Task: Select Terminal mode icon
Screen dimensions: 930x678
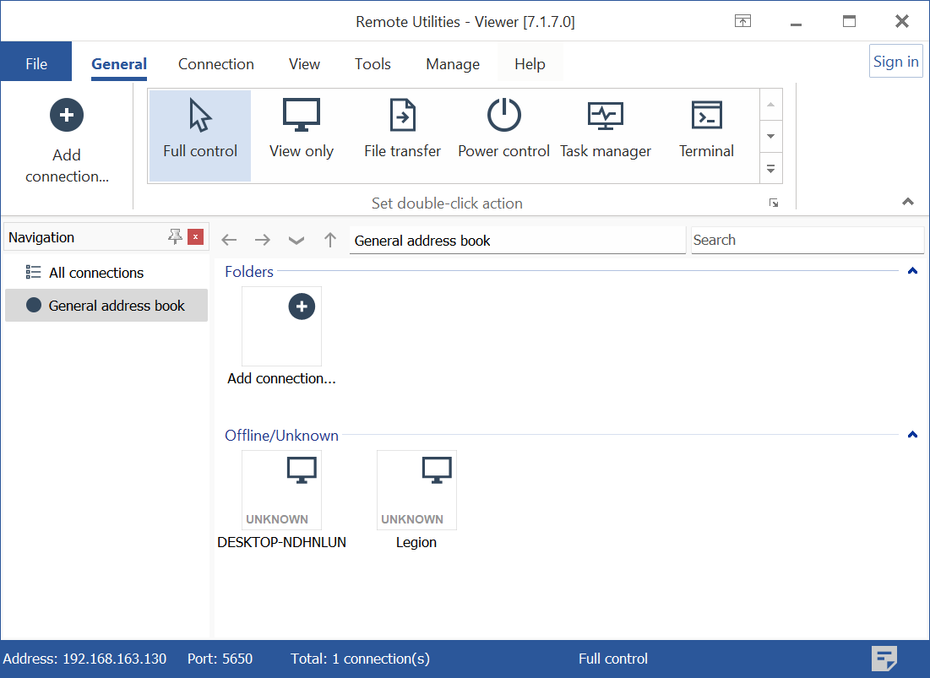Action: [706, 116]
